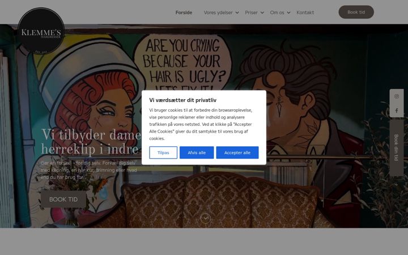Viewport: 408px width, 255px height.
Task: Click the Vi værdsætter dit privatliv heading
Action: [x=183, y=100]
